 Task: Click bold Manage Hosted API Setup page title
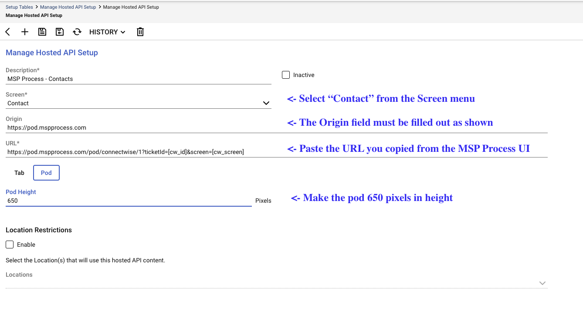[34, 15]
